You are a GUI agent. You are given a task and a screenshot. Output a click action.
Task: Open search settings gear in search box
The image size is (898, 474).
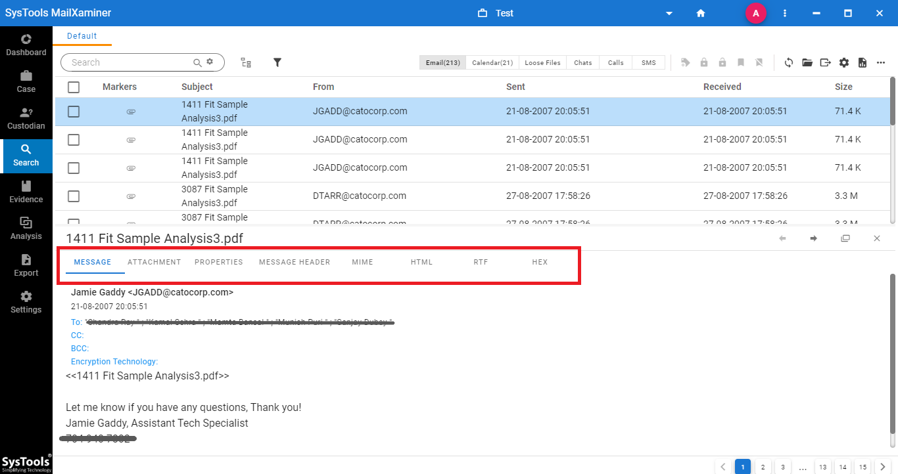[210, 62]
